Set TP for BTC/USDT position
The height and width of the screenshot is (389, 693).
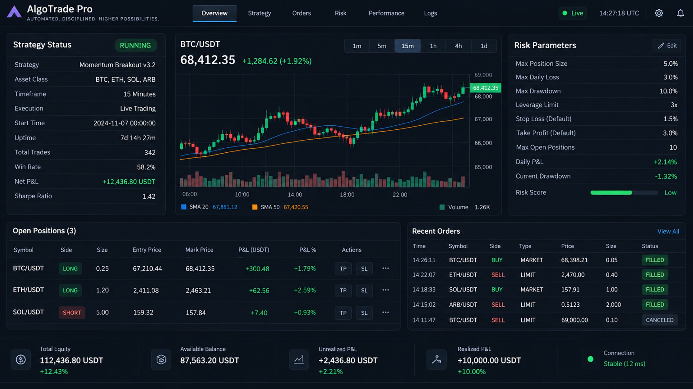click(343, 269)
